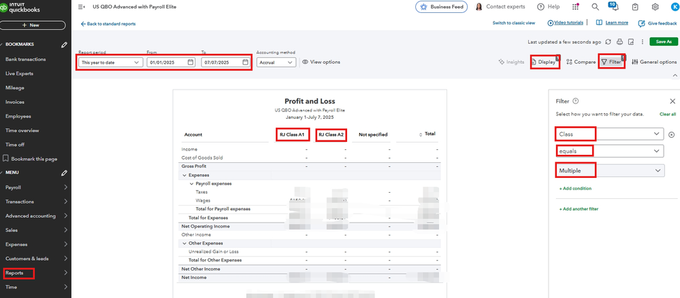Edit bookmarks with the pencil icon
Viewport: 680px width, 298px height.
tap(64, 44)
